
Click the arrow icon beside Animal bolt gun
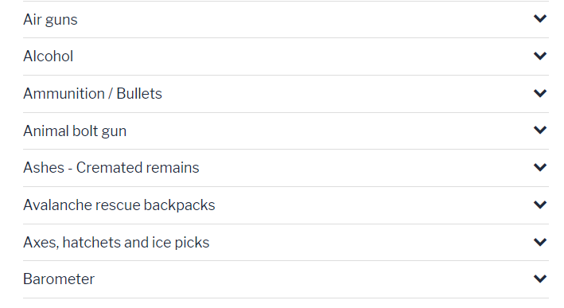pos(540,130)
